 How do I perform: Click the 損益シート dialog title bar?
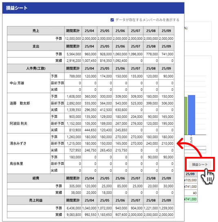click(93, 8)
